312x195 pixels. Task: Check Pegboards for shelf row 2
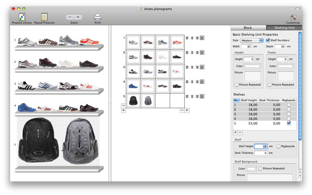pyautogui.click(x=289, y=110)
